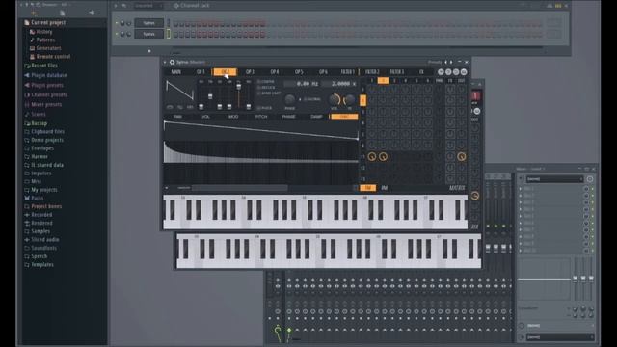This screenshot has width=617, height=347.
Task: Enable RM mode button in the matrix
Action: 385,188
